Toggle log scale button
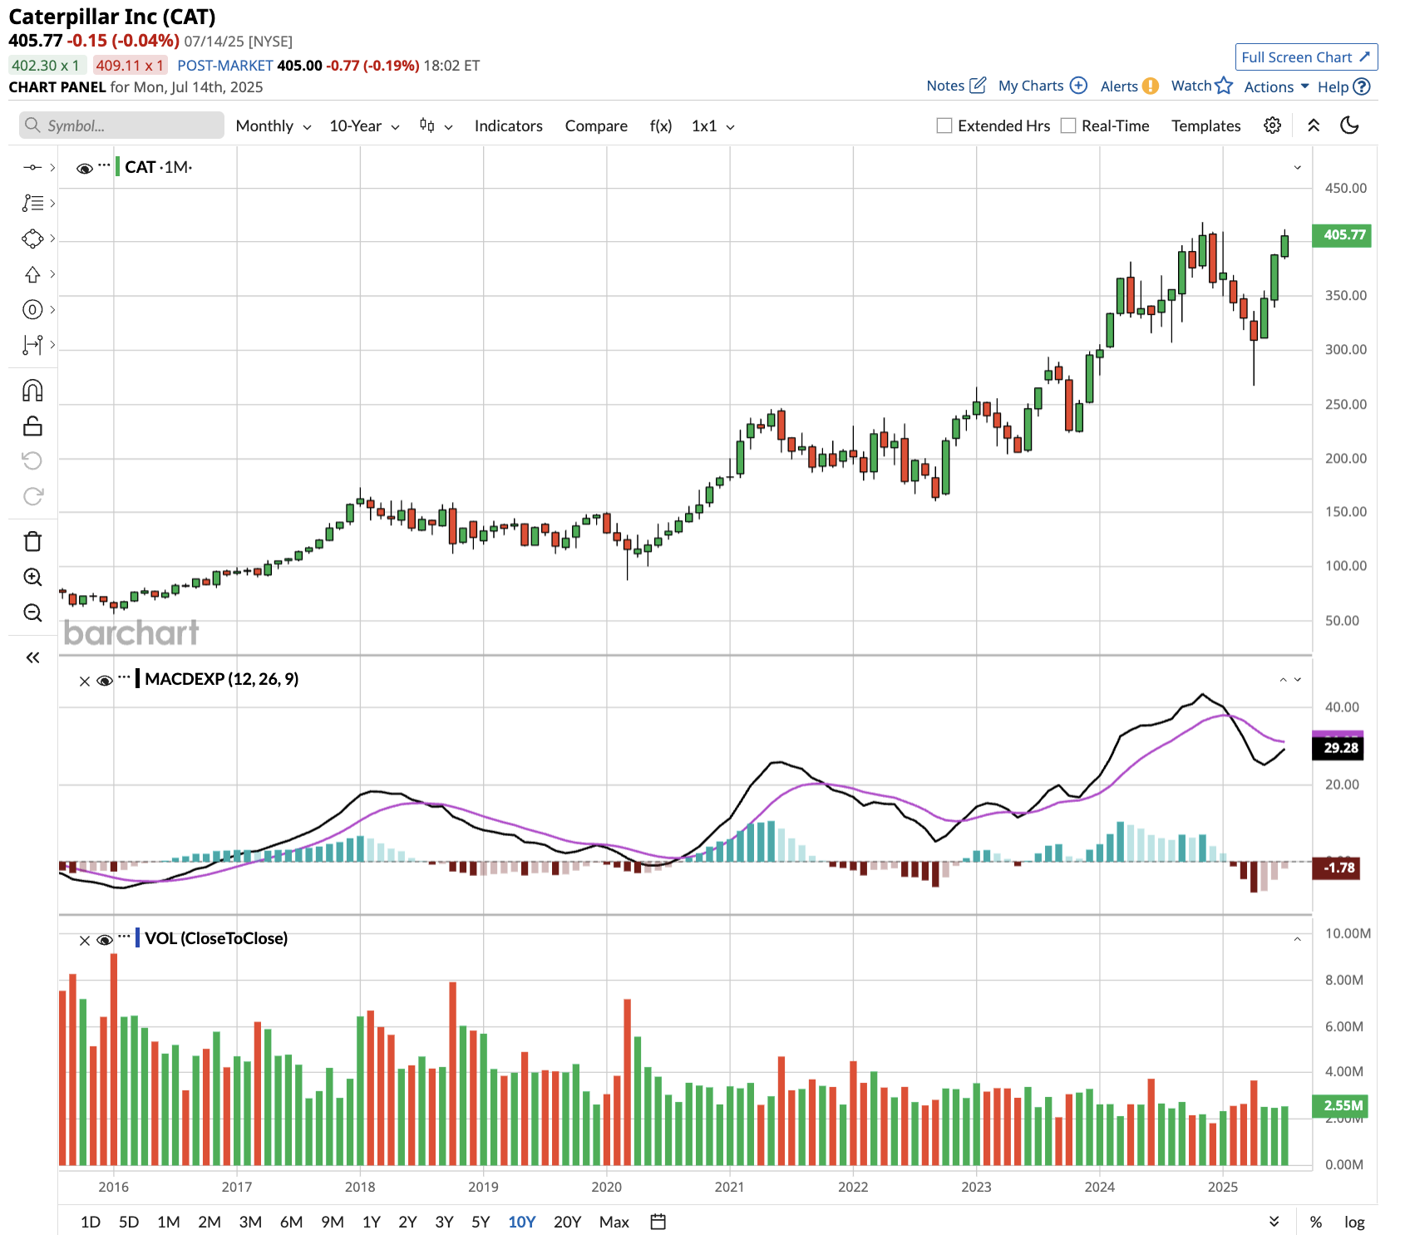1405x1235 pixels. point(1354,1222)
